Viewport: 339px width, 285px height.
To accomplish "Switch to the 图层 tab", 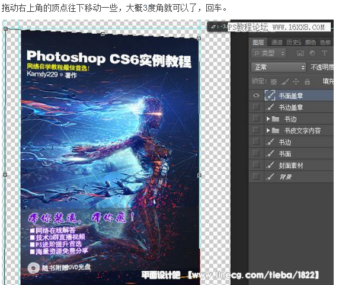I will pos(258,42).
